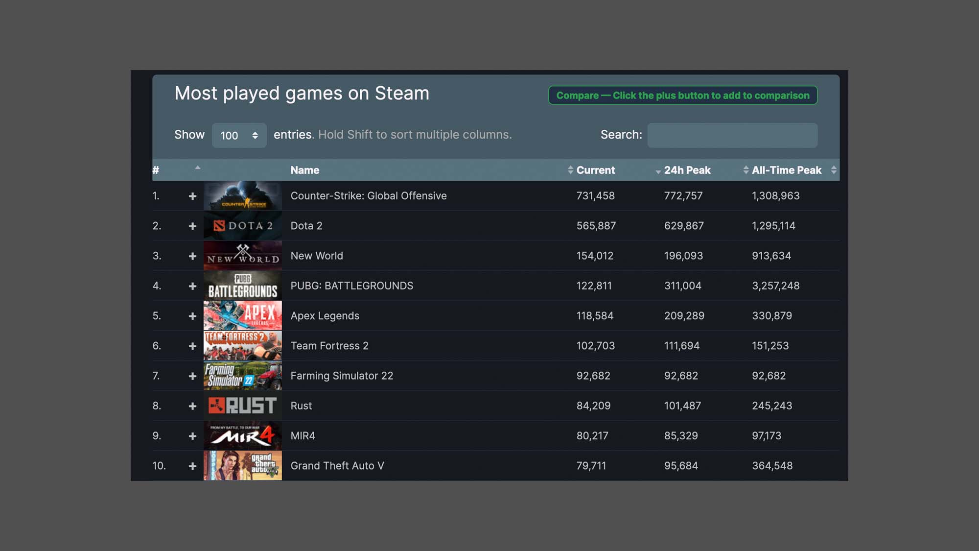The height and width of the screenshot is (551, 979).
Task: Click 24h peak value 95,684
Action: pyautogui.click(x=681, y=466)
